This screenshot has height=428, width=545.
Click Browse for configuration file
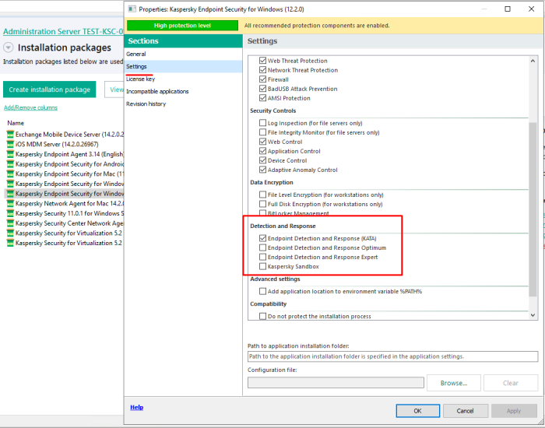point(454,383)
